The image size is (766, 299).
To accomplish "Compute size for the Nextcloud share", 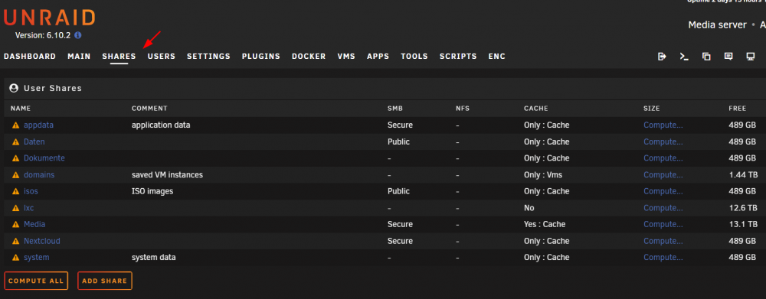I will coord(663,242).
